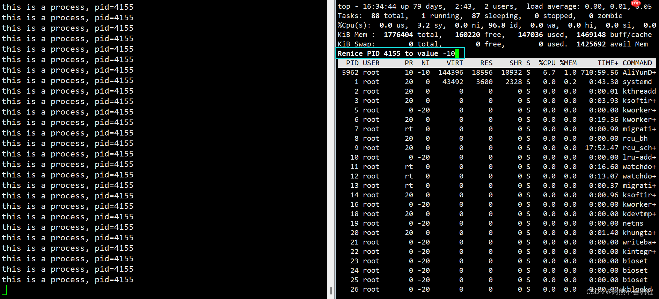This screenshot has height=299, width=659.
Task: Select the VIRT column header
Action: point(455,63)
